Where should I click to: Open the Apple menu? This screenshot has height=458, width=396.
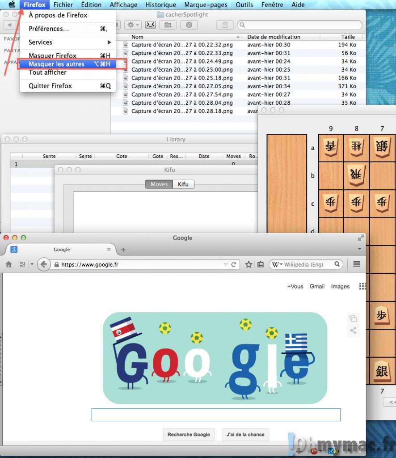[12, 4]
